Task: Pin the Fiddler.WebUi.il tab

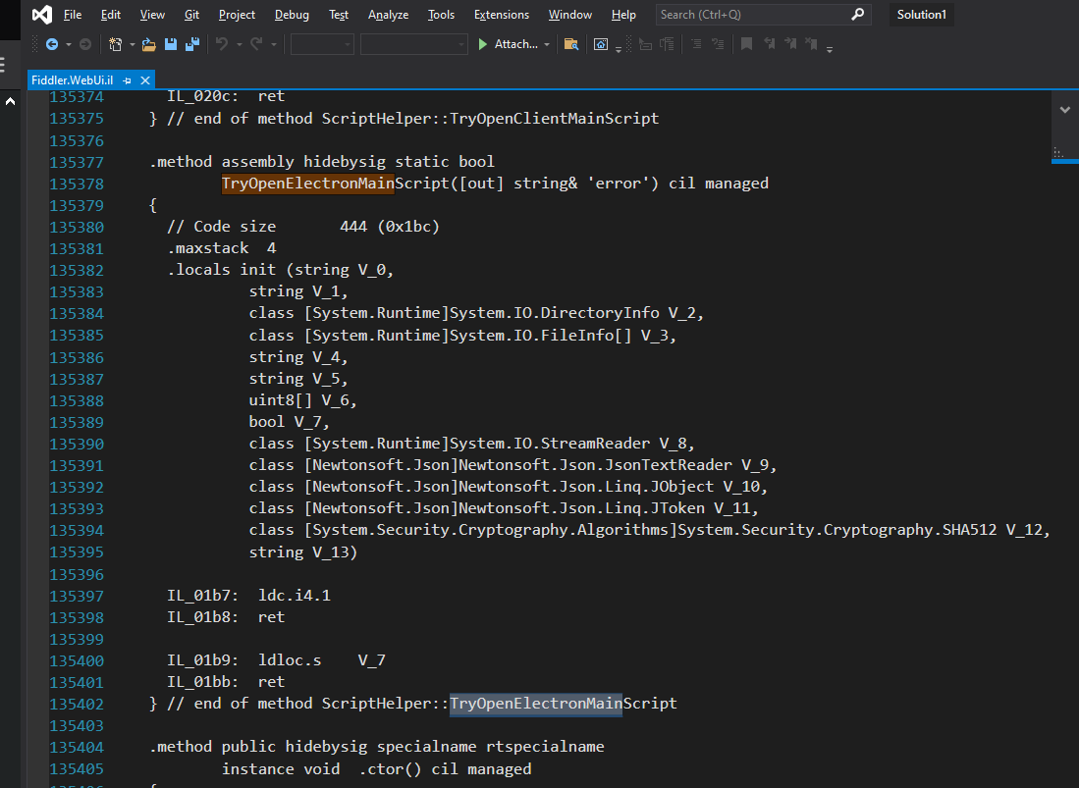Action: point(127,80)
